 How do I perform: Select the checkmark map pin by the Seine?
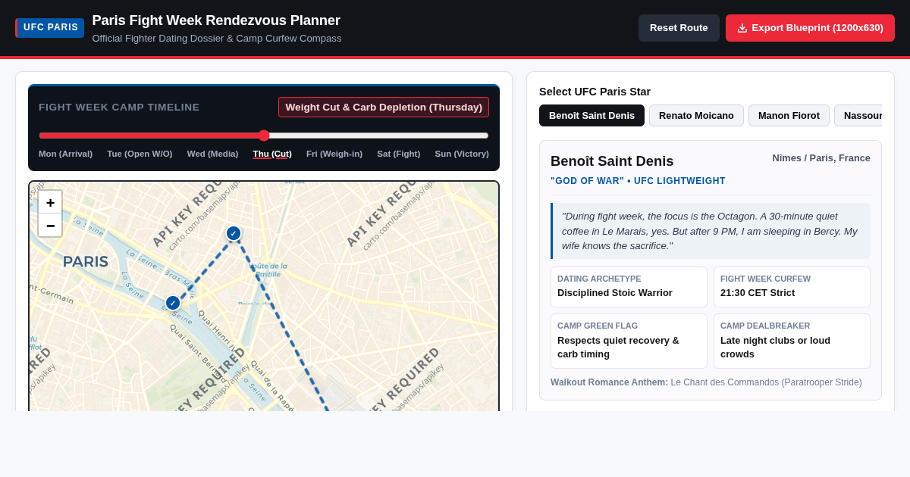173,303
